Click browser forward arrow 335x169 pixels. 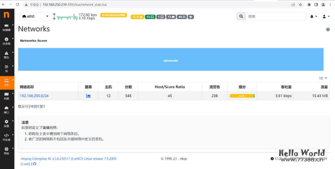11,4
